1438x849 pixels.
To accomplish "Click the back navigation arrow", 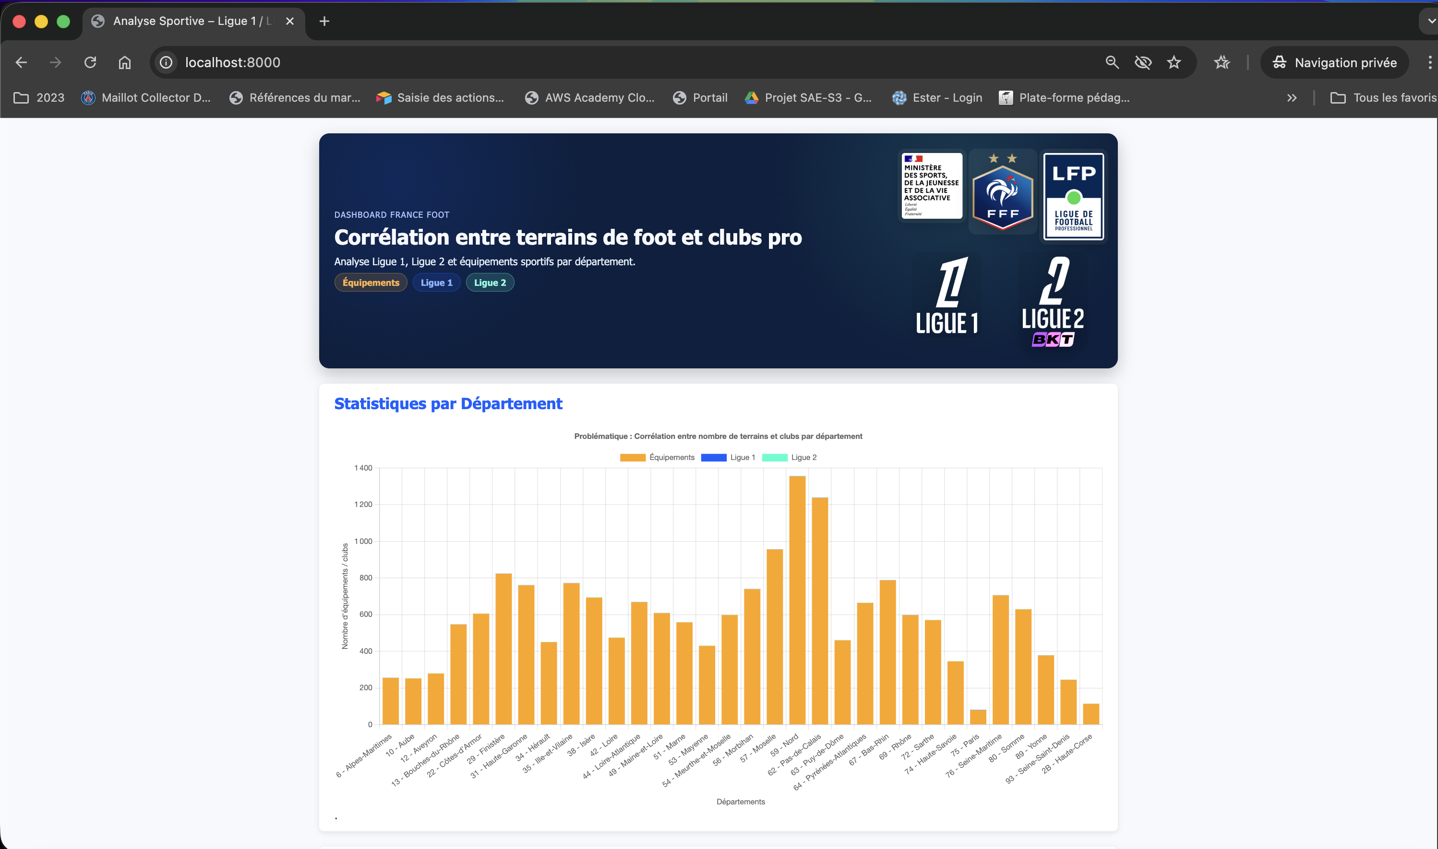I will click(x=21, y=62).
